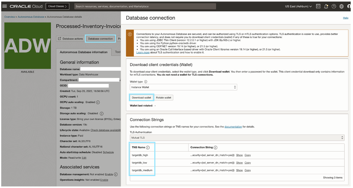Screen dimensions: 353x188
Task: Open the Cloud Classic button
Action: point(57,6)
